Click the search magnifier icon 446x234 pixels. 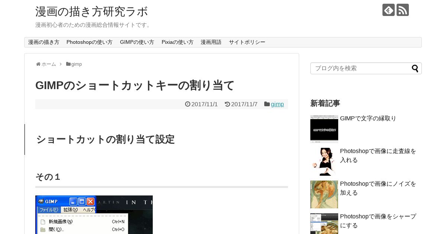pos(415,68)
